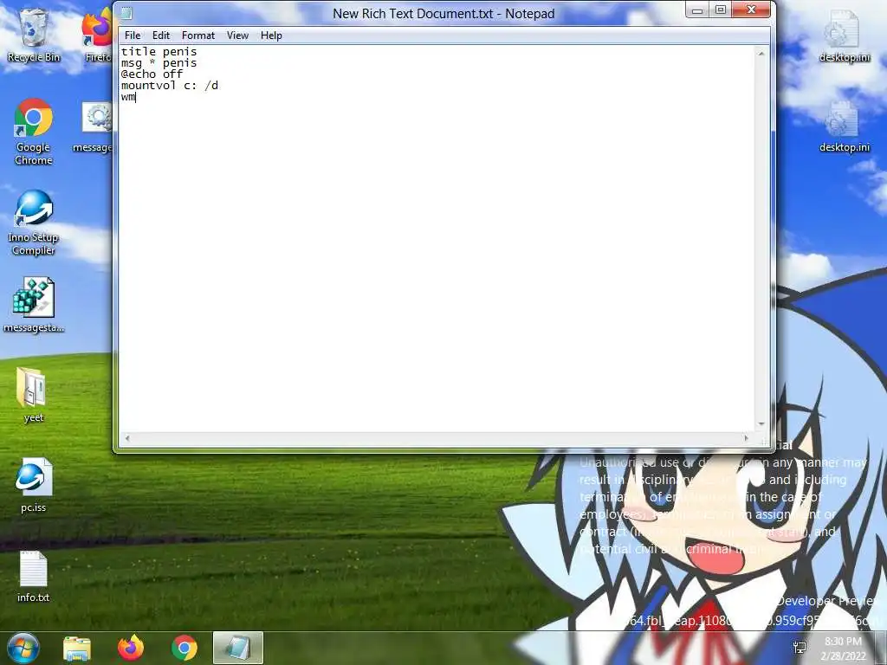Select the Google Chrome desktop shortcut

pyautogui.click(x=34, y=132)
